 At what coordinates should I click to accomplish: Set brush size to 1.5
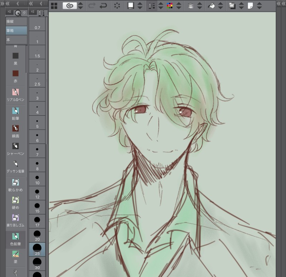pyautogui.click(x=37, y=52)
